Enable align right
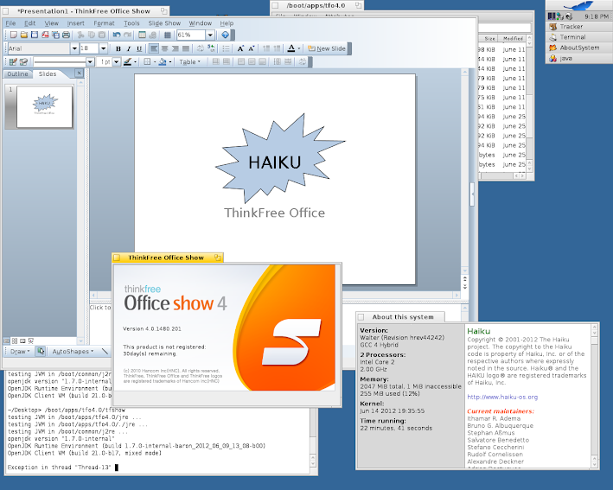Screen dimensions: 613x490 pyautogui.click(x=176, y=48)
